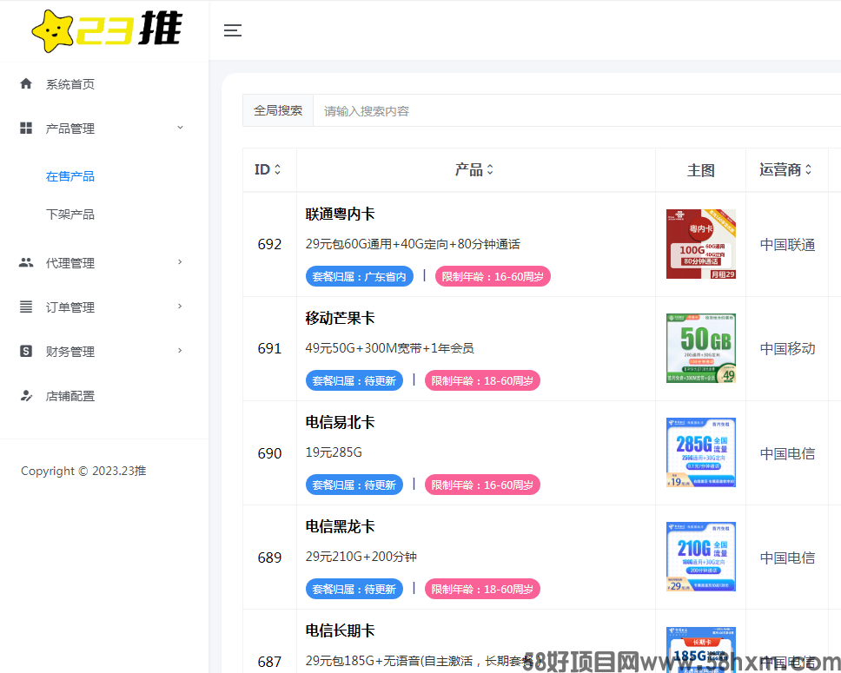The height and width of the screenshot is (673, 841).
Task: Click the 全局搜索 search label button
Action: click(x=278, y=110)
